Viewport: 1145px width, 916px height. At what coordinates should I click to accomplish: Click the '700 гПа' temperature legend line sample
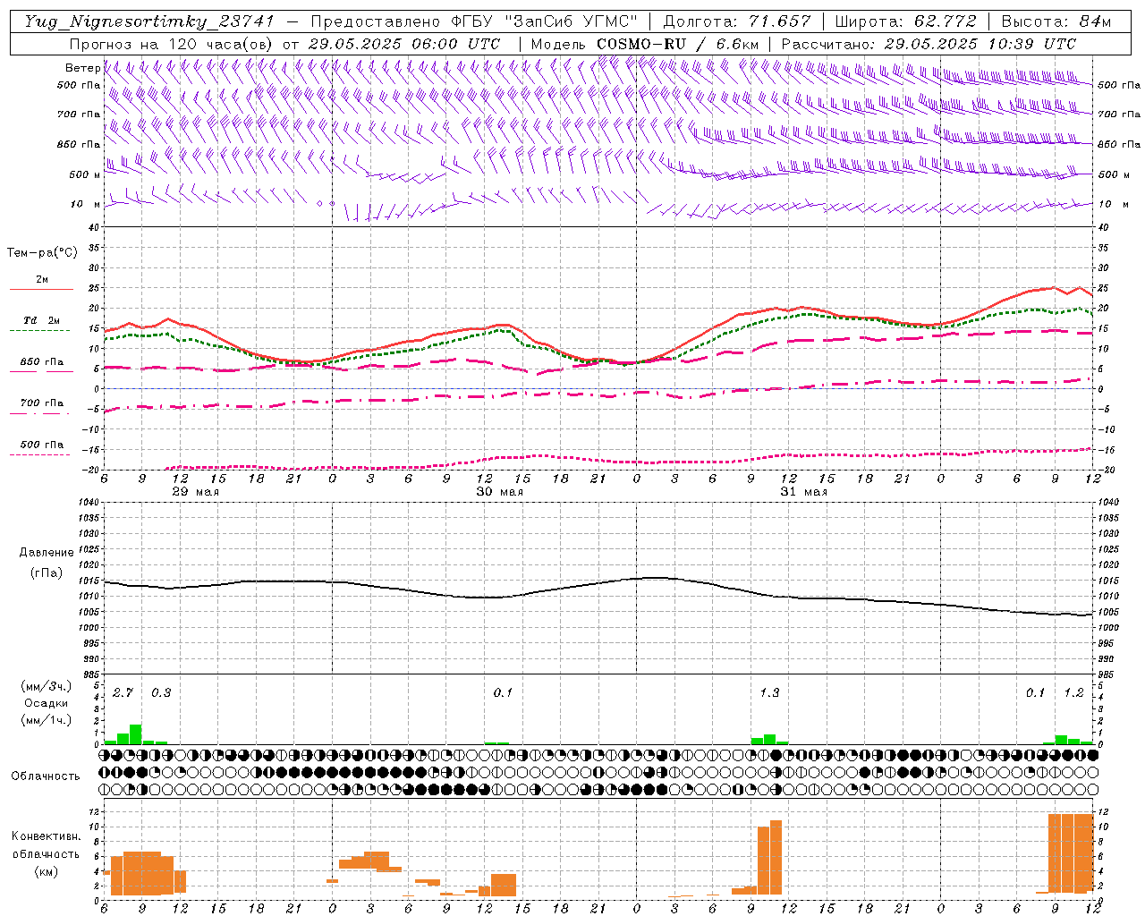coord(40,413)
